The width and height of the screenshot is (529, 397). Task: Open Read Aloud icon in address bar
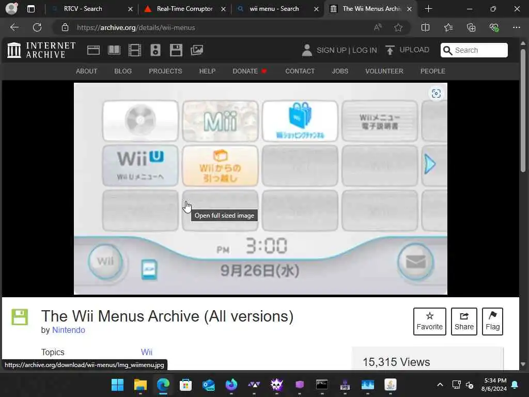[378, 27]
